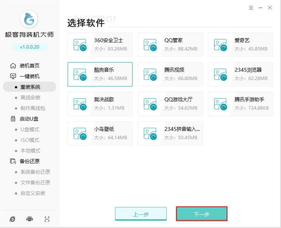Image resolution: width=281 pixels, height=228 pixels.
Task: Open 离线安装 in the sidebar
Action: tap(30, 97)
